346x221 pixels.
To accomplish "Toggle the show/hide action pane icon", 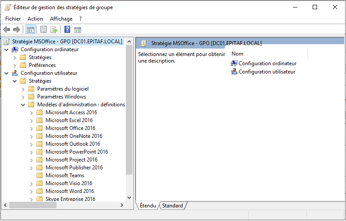I will pyautogui.click(x=78, y=30).
